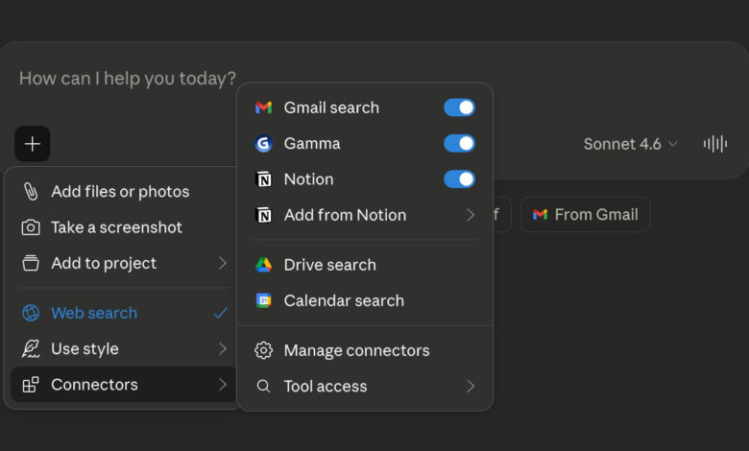This screenshot has height=451, width=749.
Task: Expand the Add from Notion submenu
Action: point(365,215)
